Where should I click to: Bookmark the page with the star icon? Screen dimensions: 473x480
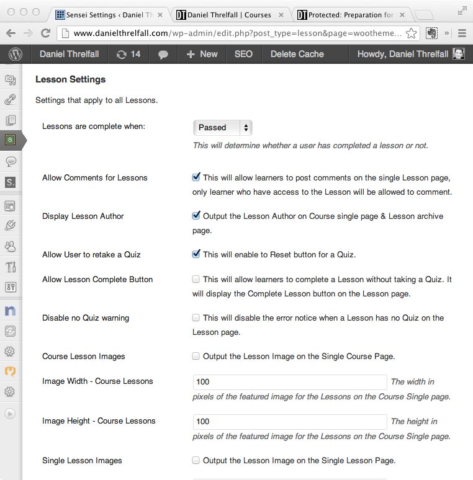[411, 33]
